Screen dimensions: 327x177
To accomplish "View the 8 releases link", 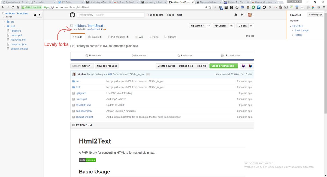I will click(x=185, y=56).
